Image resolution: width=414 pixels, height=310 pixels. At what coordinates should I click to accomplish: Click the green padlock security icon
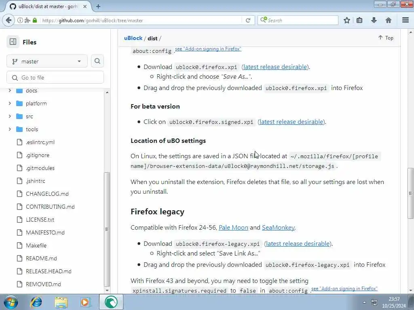(35, 20)
